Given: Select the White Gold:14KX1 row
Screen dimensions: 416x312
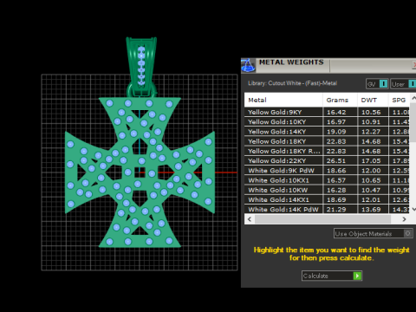Looking at the screenshot, I should click(x=327, y=199).
